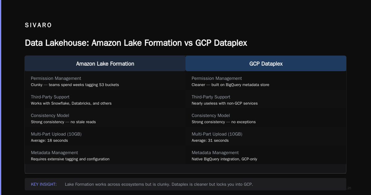The width and height of the screenshot is (371, 195).
Task: Click Metadata Management label in Amazon column
Action: point(54,153)
